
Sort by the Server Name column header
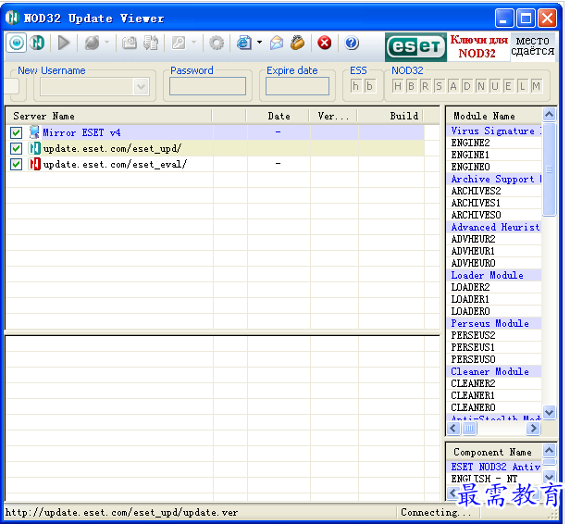(108, 116)
